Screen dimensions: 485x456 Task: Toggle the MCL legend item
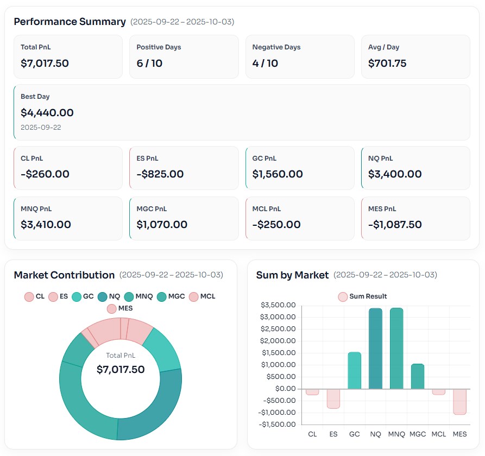pos(201,297)
